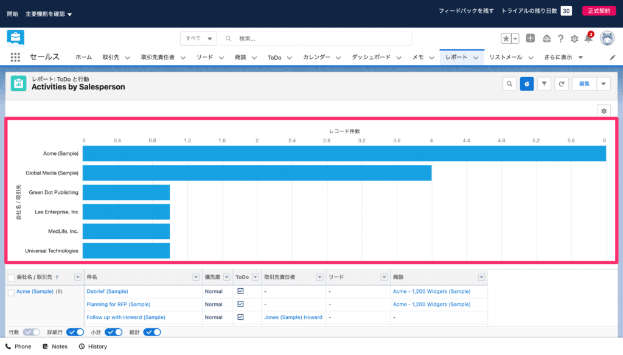Switch to the ToDo tab

point(274,58)
